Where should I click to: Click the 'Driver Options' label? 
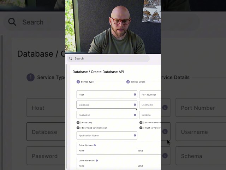pos(85,145)
